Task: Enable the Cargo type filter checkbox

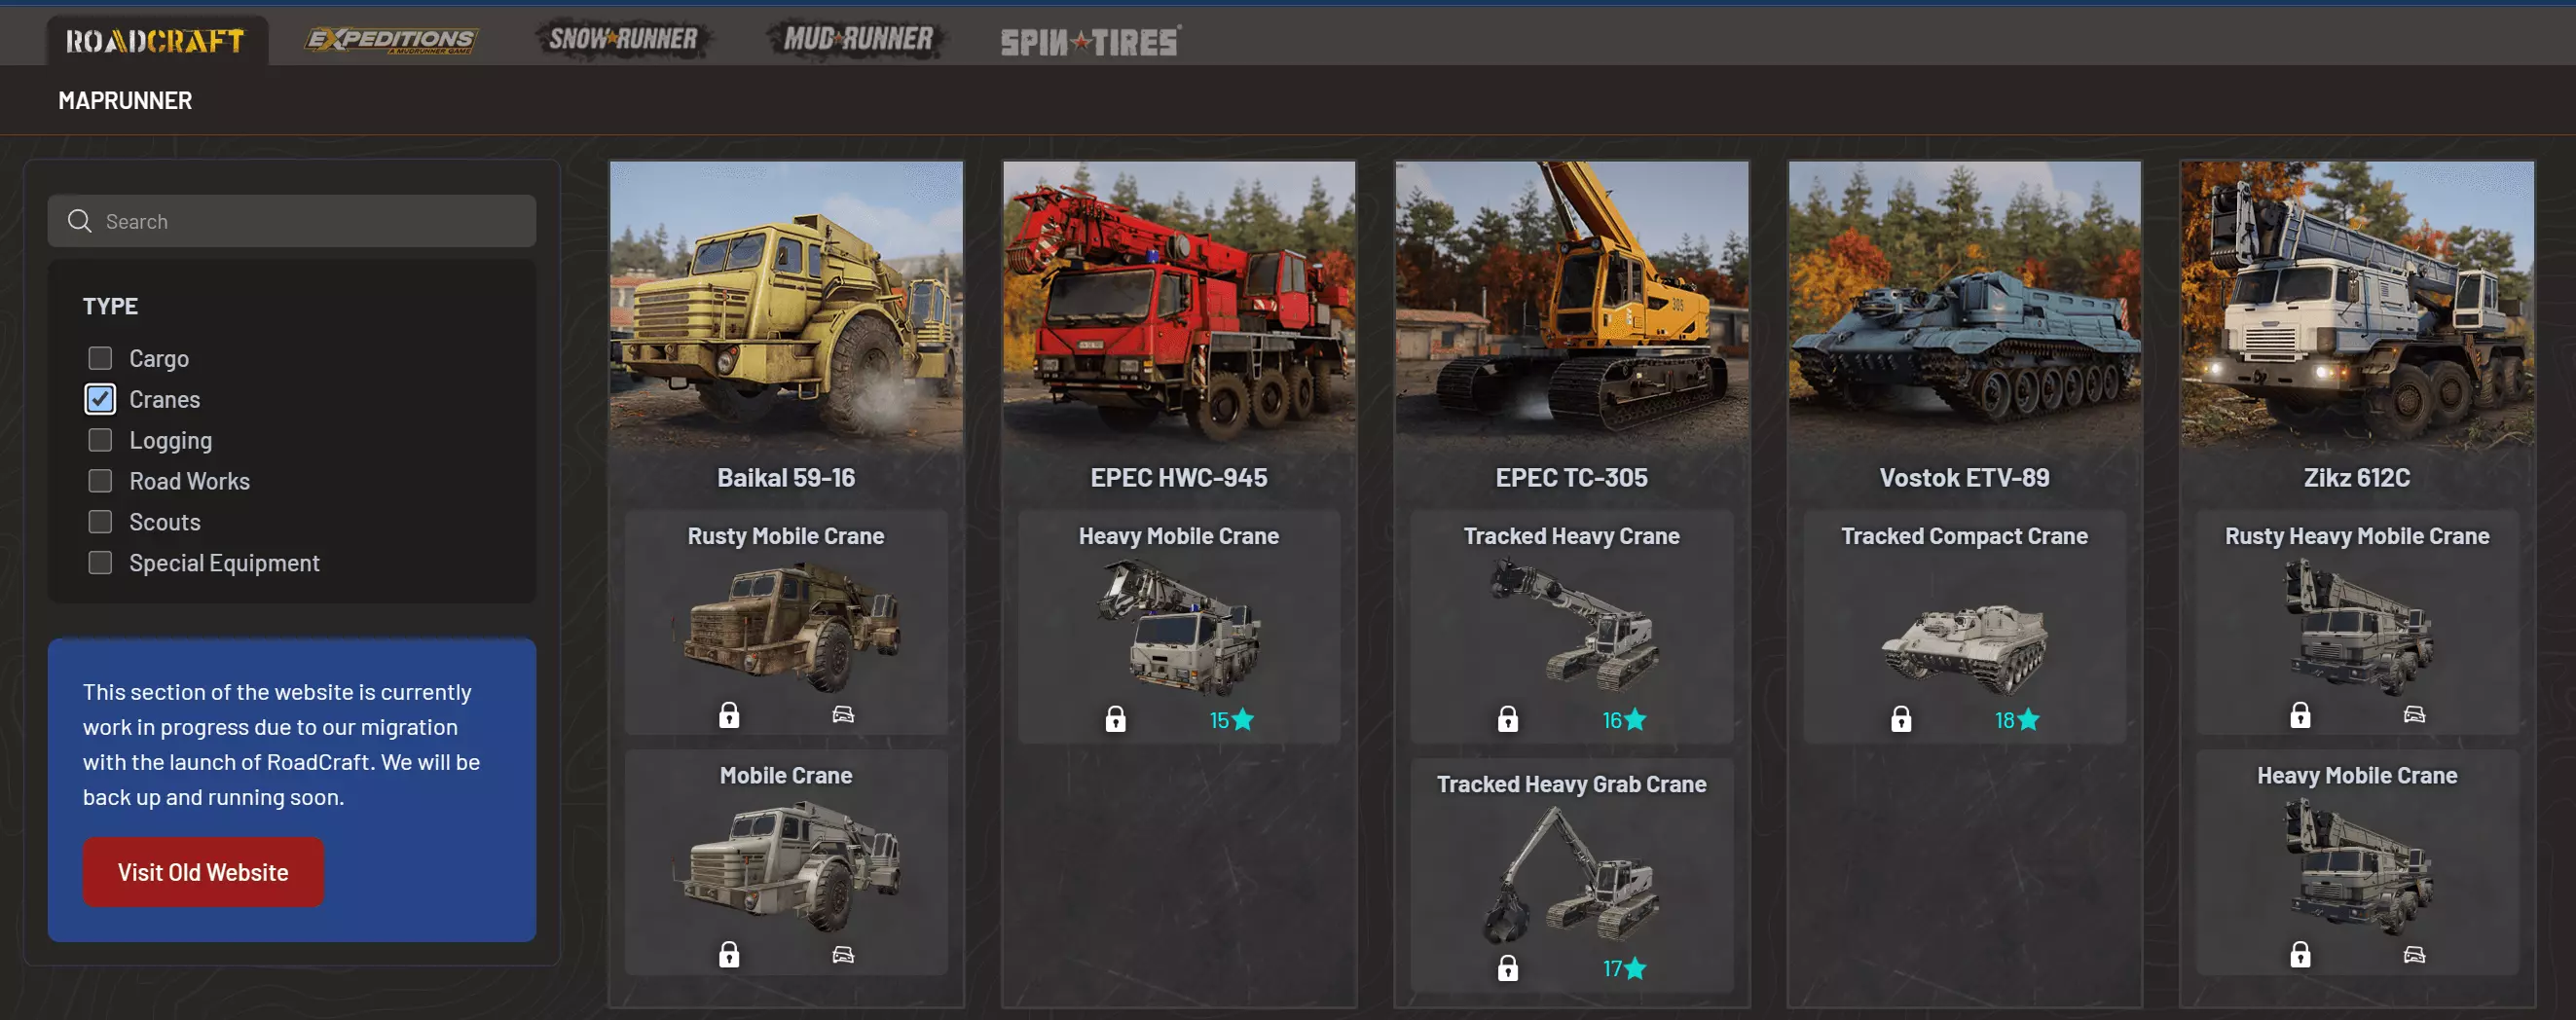Action: (100, 358)
